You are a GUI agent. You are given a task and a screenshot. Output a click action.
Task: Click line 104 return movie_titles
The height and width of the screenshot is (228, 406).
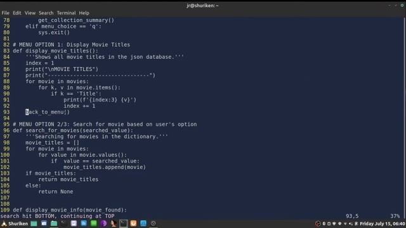coord(69,179)
